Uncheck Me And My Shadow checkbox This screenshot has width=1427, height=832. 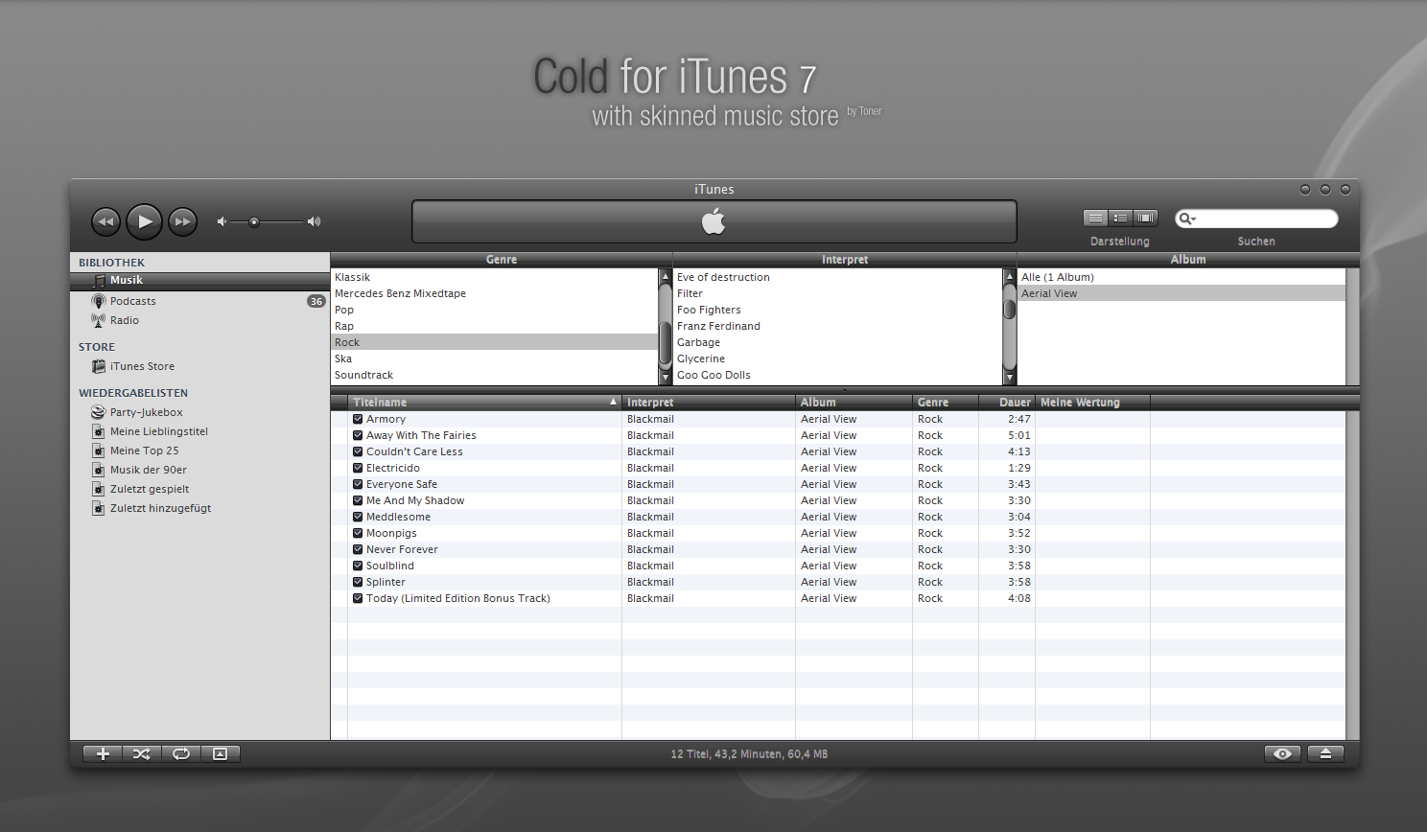[358, 500]
